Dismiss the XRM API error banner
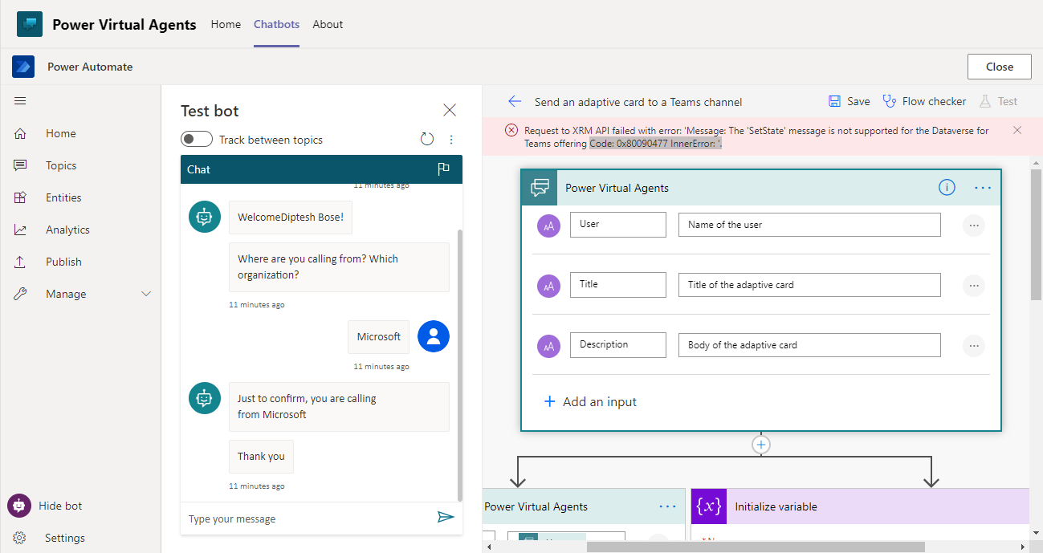The width and height of the screenshot is (1043, 553). [1017, 130]
